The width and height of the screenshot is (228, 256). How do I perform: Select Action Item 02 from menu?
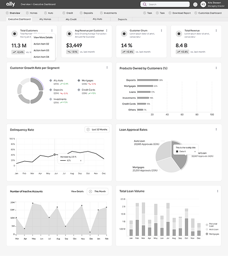coord(41,44)
